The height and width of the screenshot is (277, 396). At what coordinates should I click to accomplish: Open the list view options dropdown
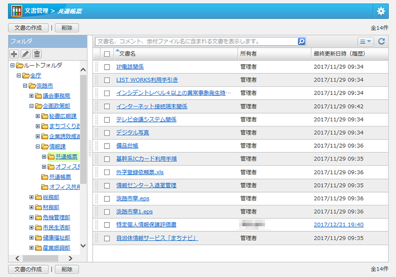[365, 42]
